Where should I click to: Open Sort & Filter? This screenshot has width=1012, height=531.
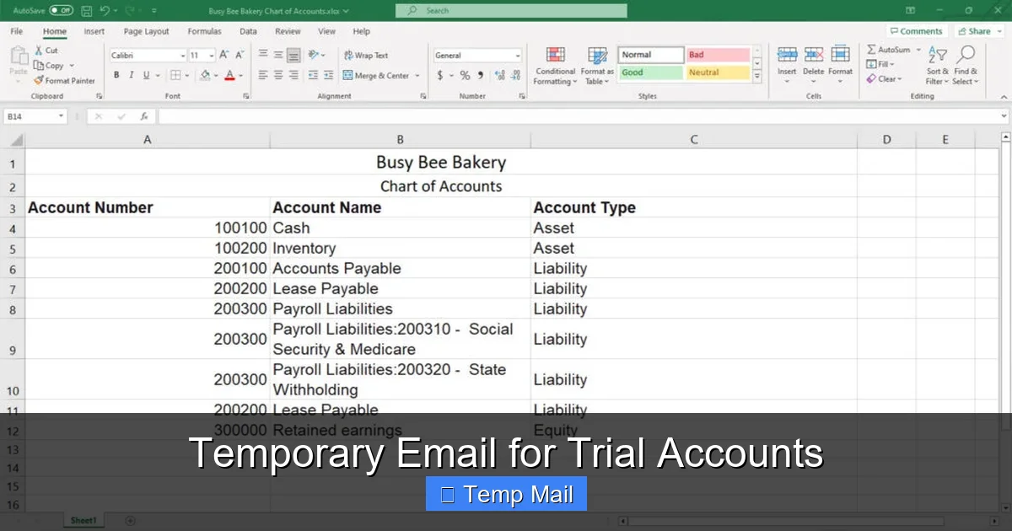(937, 66)
